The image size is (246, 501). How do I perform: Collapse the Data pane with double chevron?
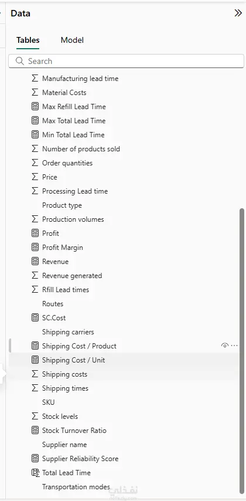coord(238,13)
